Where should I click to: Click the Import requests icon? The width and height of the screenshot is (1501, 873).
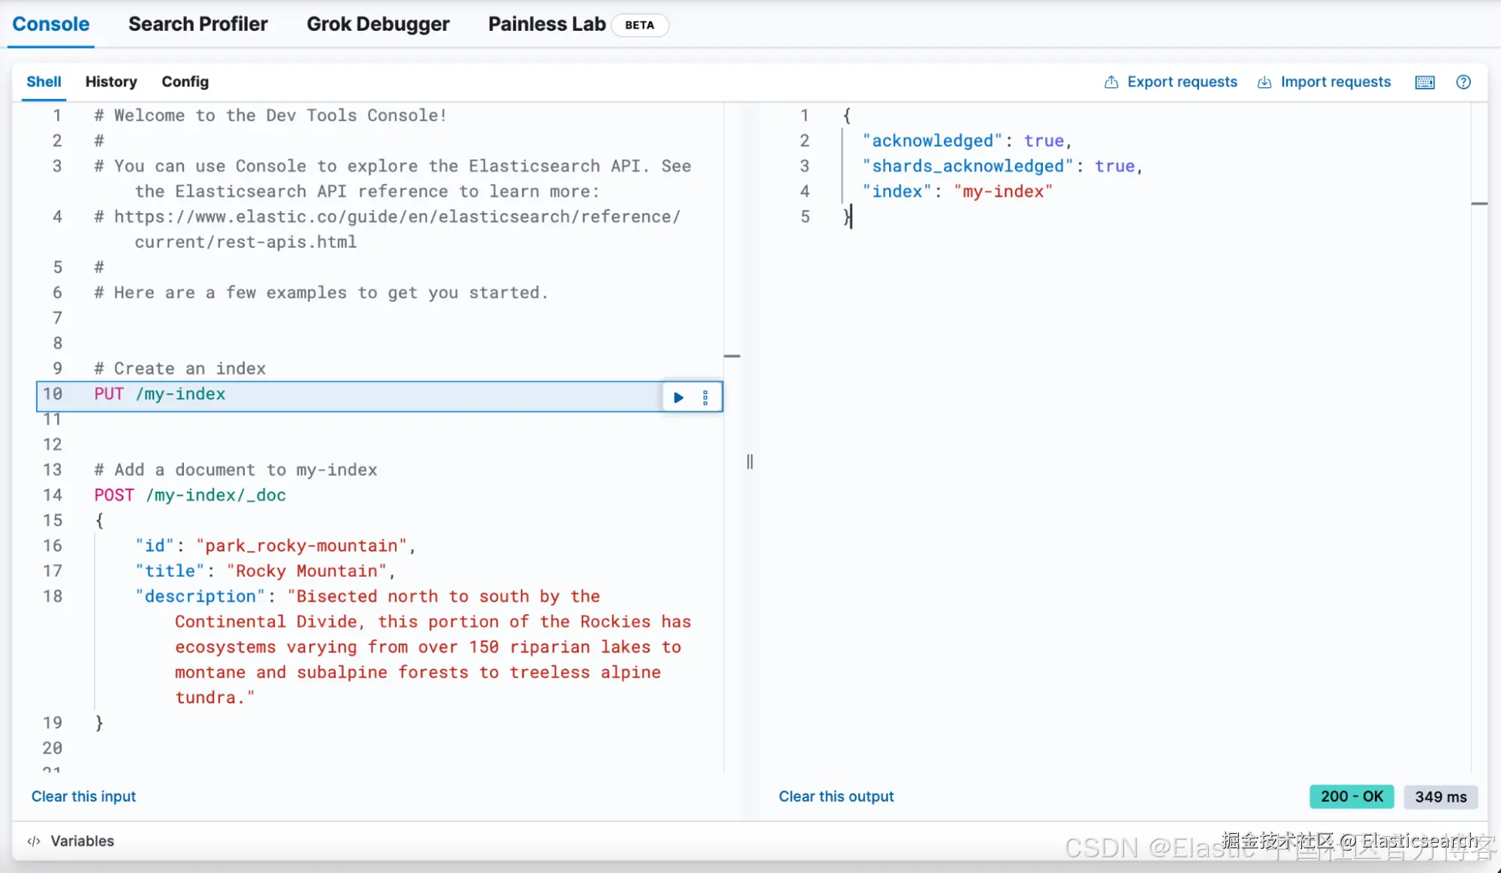coord(1264,83)
